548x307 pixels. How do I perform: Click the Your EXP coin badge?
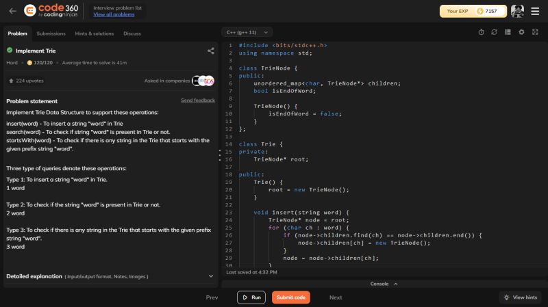coord(473,11)
